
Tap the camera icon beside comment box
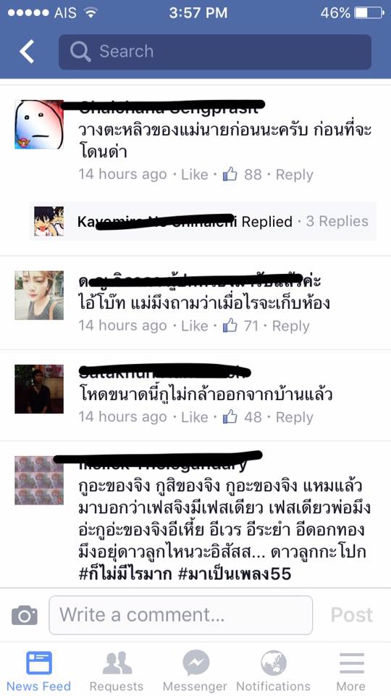(25, 616)
